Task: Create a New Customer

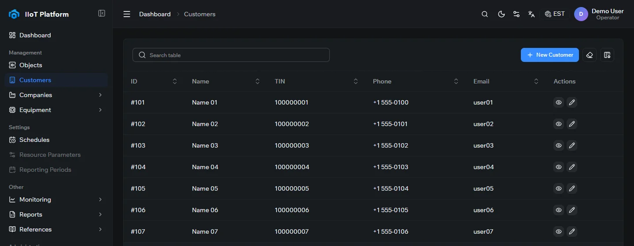Action: pos(550,55)
